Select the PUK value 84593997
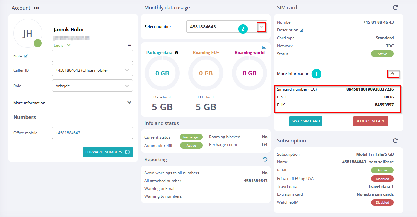The width and height of the screenshot is (417, 217). pos(384,105)
